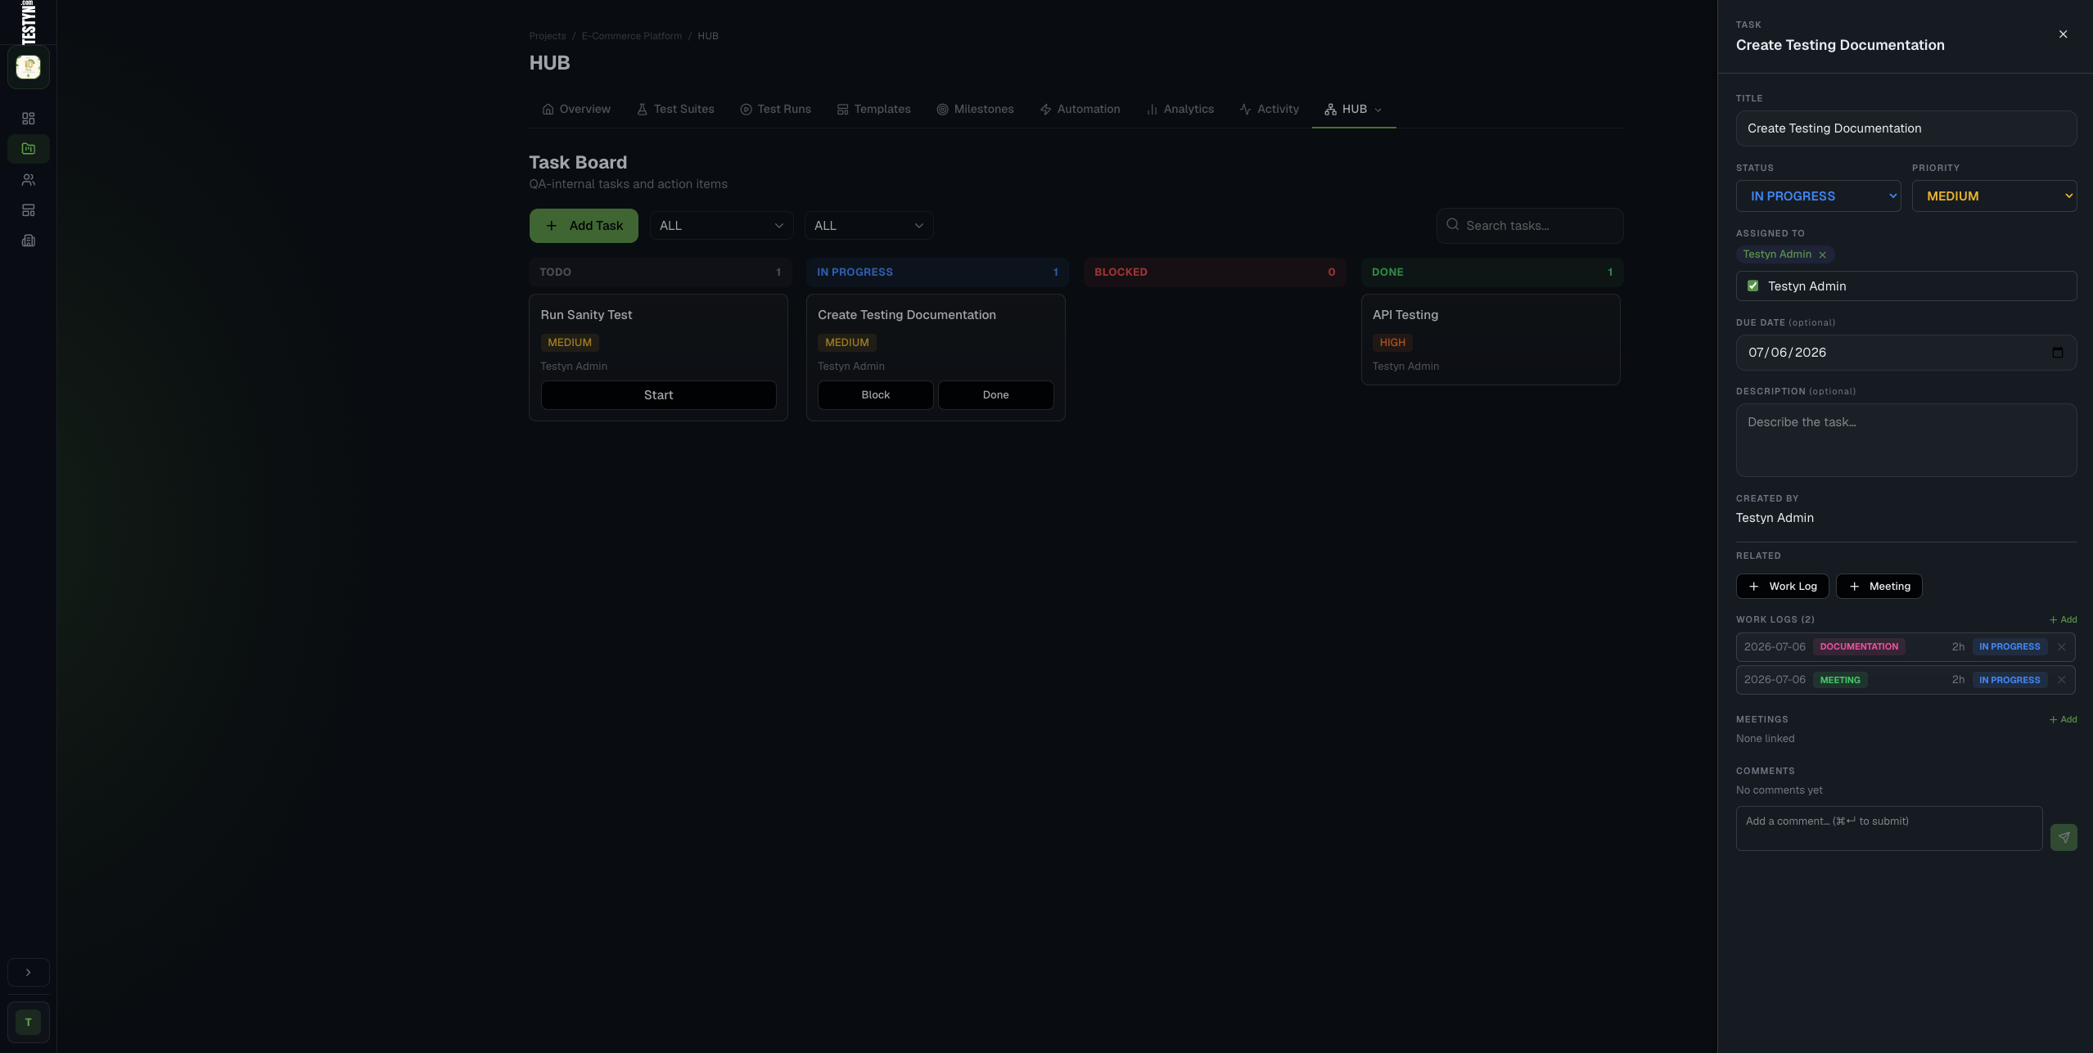Screen dimensions: 2093x1053
Task: Open the PRIORITY dropdown showing MEDIUM
Action: pos(1994,196)
